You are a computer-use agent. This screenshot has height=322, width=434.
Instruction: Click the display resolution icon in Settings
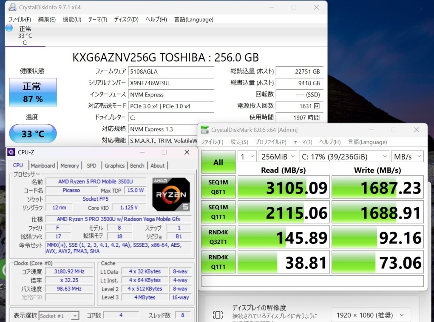click(218, 315)
